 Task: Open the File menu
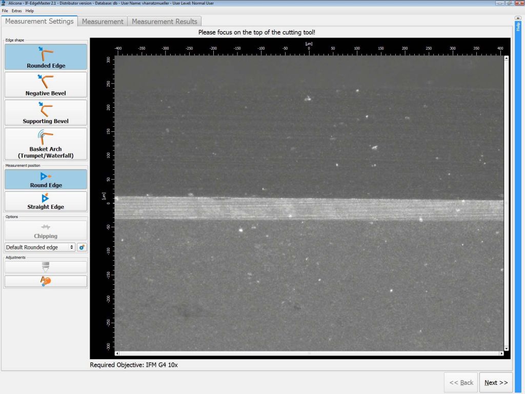click(x=5, y=11)
